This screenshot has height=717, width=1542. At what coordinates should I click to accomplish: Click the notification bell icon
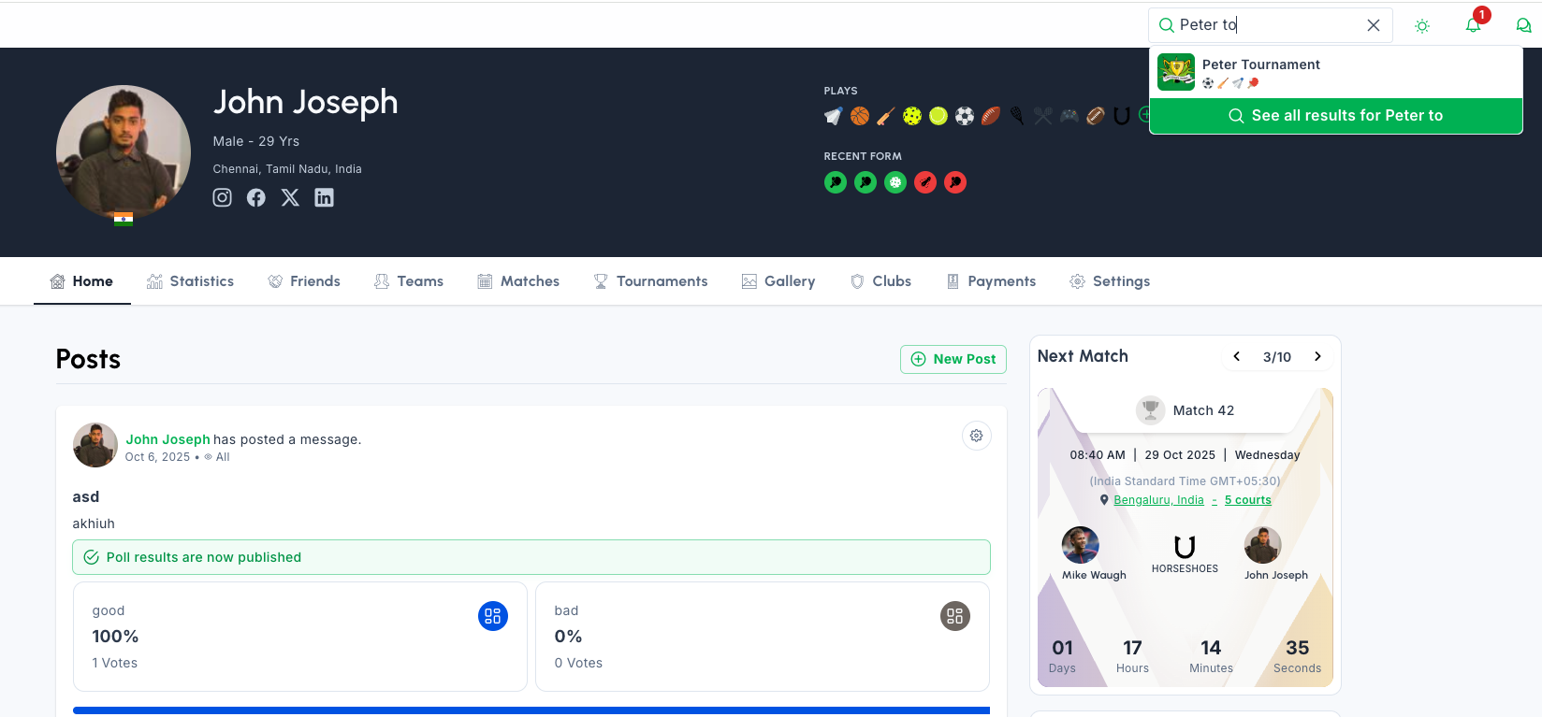(x=1473, y=25)
